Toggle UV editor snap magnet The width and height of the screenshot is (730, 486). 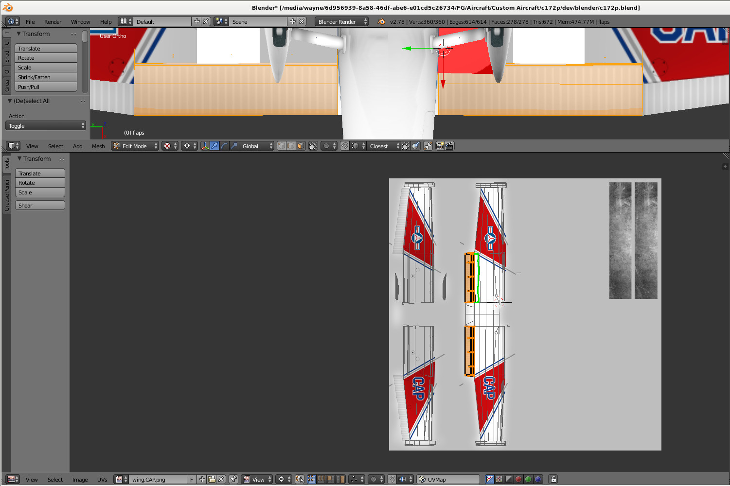point(392,479)
